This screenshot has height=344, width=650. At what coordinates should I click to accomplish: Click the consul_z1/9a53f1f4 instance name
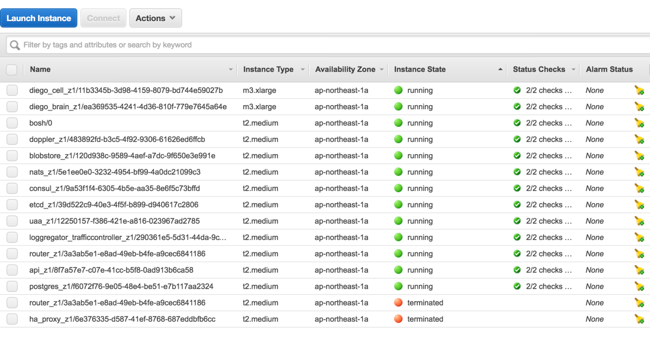coord(115,188)
